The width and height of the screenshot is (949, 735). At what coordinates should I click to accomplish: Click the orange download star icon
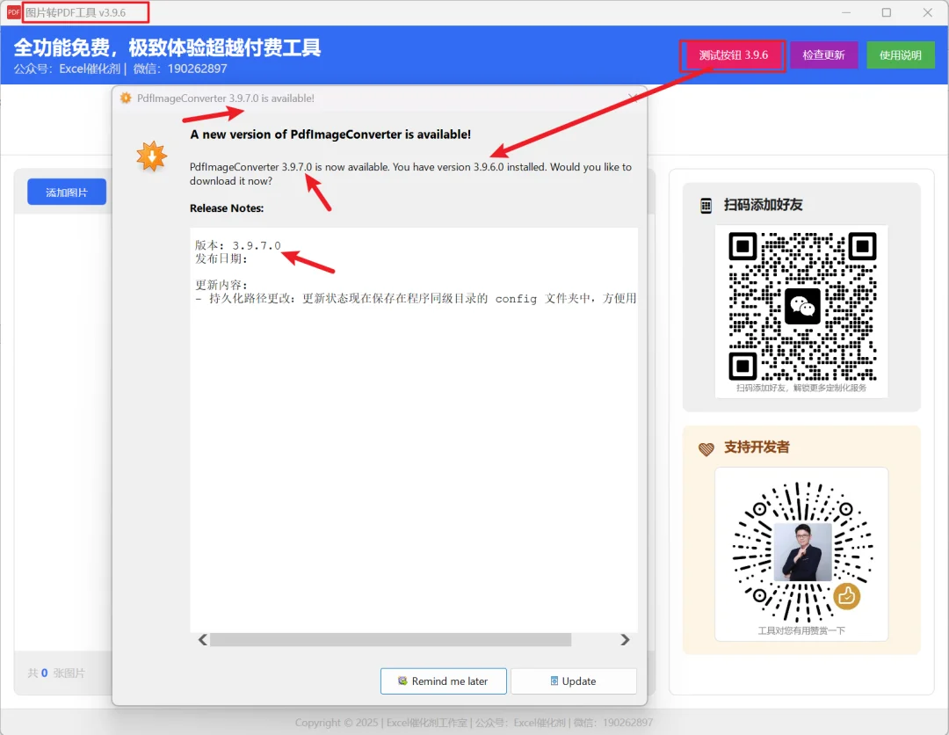[x=151, y=156]
